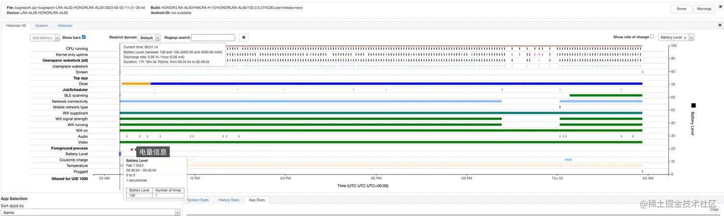Screen dimensions: 724x216
Task: Click the Mobile network type marker
Action: [x=560, y=107]
